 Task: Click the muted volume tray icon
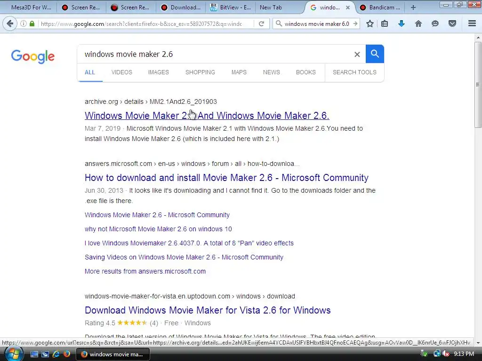tap(446, 354)
